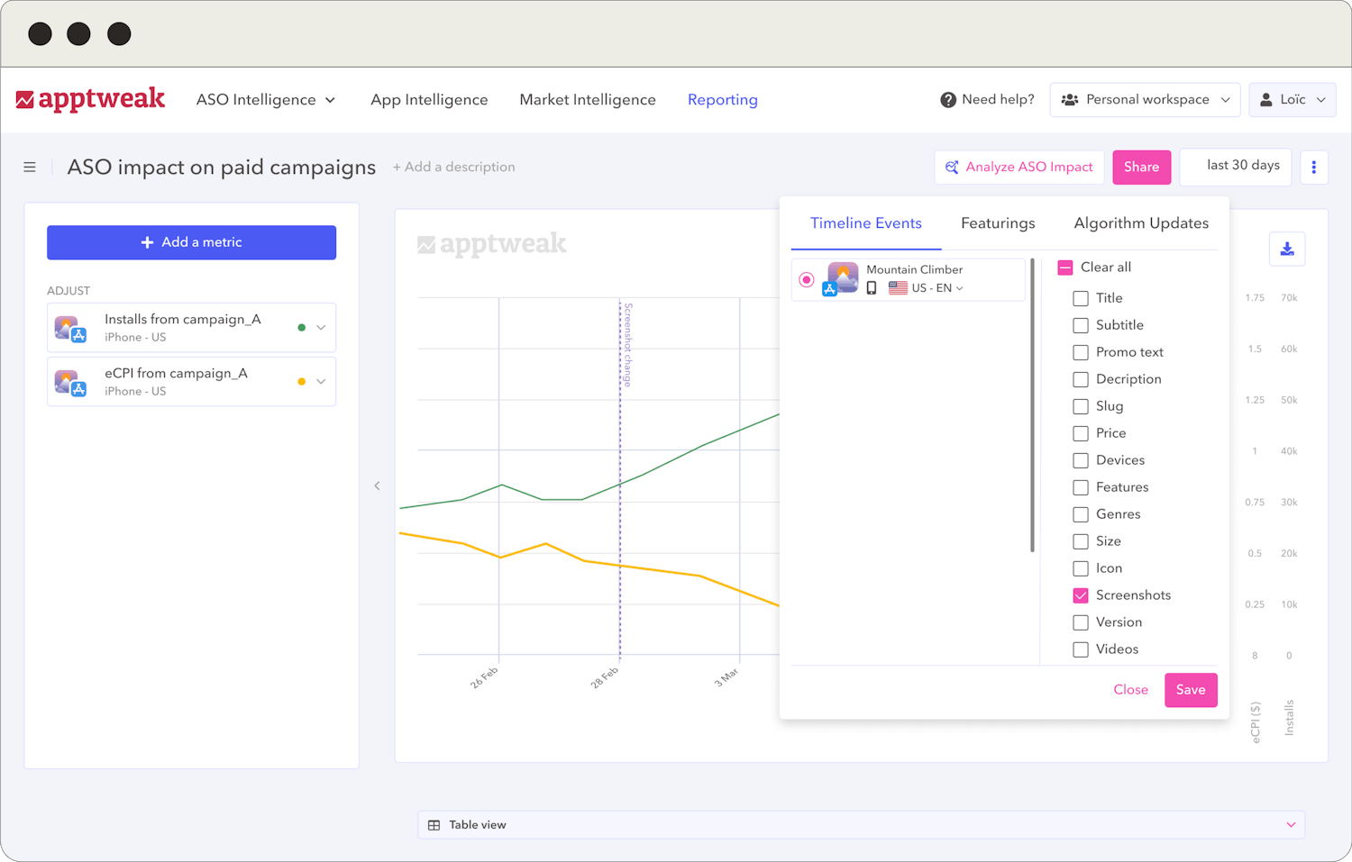Click the Need help question mark icon
1352x862 pixels.
(x=948, y=99)
